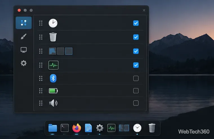Click drag handle of system monitor row
214x139 pixels.
point(41,65)
